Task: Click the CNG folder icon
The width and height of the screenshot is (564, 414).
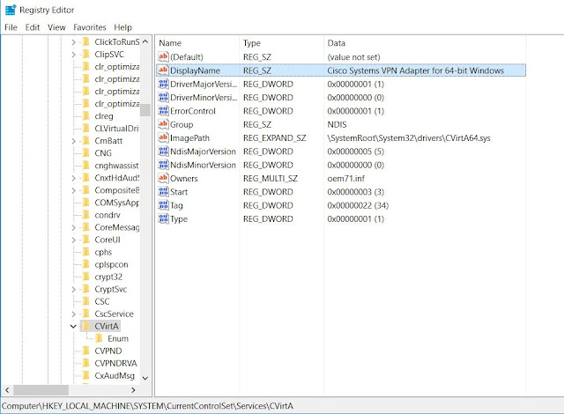Action: (86, 153)
